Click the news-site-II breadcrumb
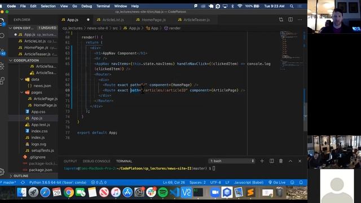This screenshot has width=361, height=203. pyautogui.click(x=98, y=28)
